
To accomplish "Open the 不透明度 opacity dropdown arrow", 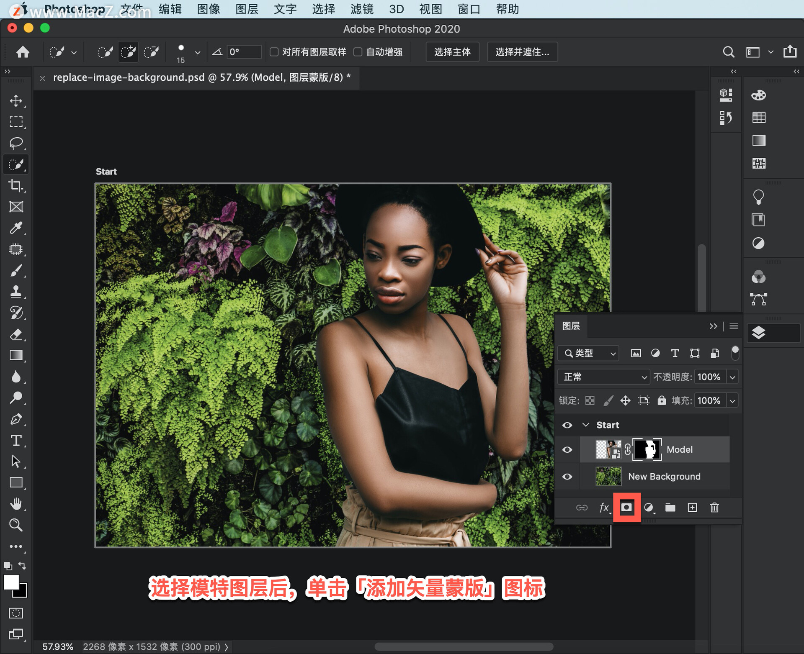I will pyautogui.click(x=732, y=377).
